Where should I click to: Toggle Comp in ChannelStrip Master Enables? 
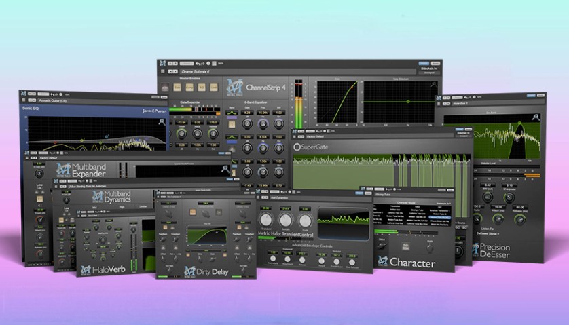click(x=189, y=88)
